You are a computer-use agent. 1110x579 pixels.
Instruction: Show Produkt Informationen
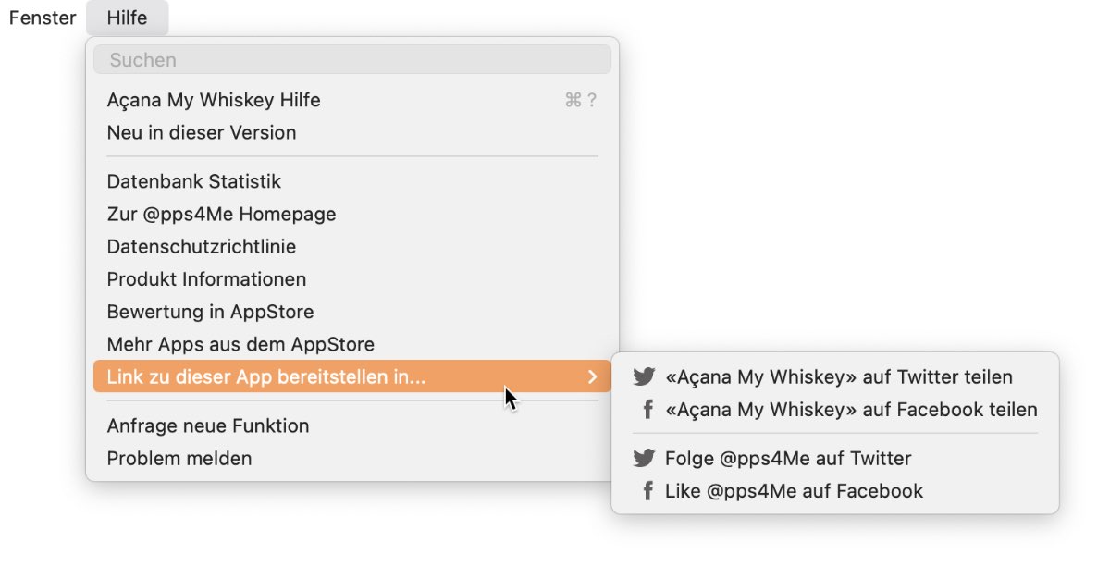pyautogui.click(x=352, y=279)
